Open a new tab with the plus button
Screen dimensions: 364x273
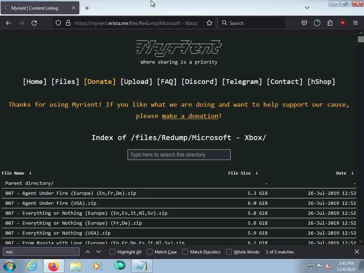[87, 8]
